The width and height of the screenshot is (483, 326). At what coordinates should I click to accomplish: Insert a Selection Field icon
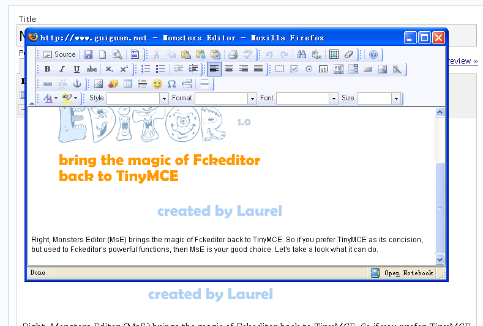[x=353, y=69]
